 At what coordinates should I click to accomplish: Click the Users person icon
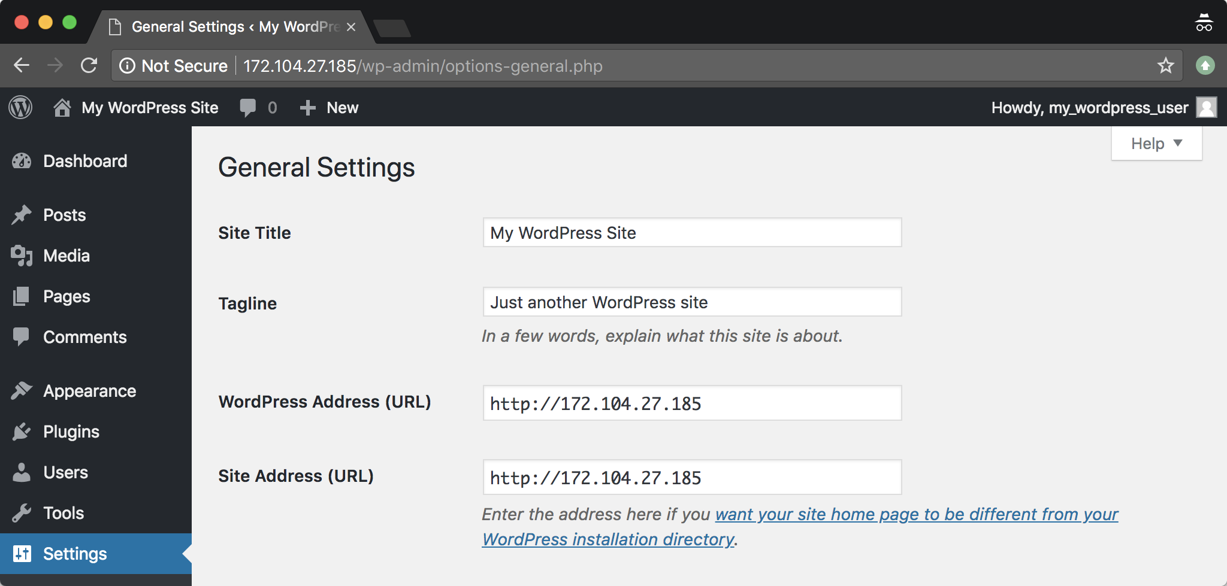click(x=22, y=472)
